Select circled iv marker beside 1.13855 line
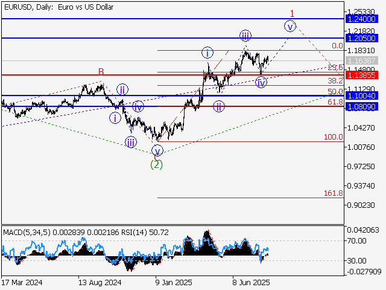The height and width of the screenshot is (290, 386). 261,82
